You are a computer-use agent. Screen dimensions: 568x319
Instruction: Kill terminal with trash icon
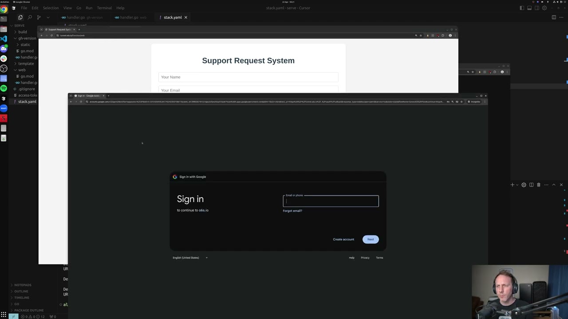[539, 185]
